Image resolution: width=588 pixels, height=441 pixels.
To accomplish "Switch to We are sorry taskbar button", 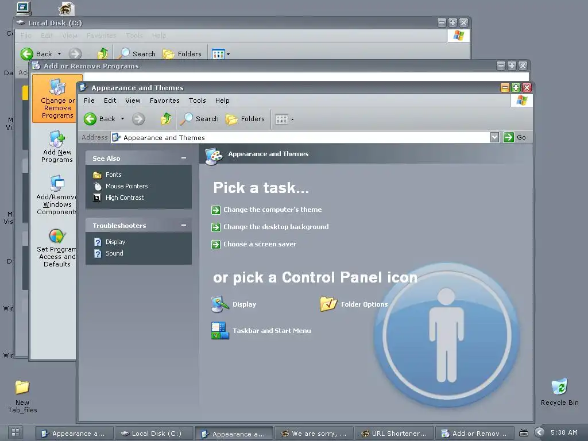I will point(314,434).
